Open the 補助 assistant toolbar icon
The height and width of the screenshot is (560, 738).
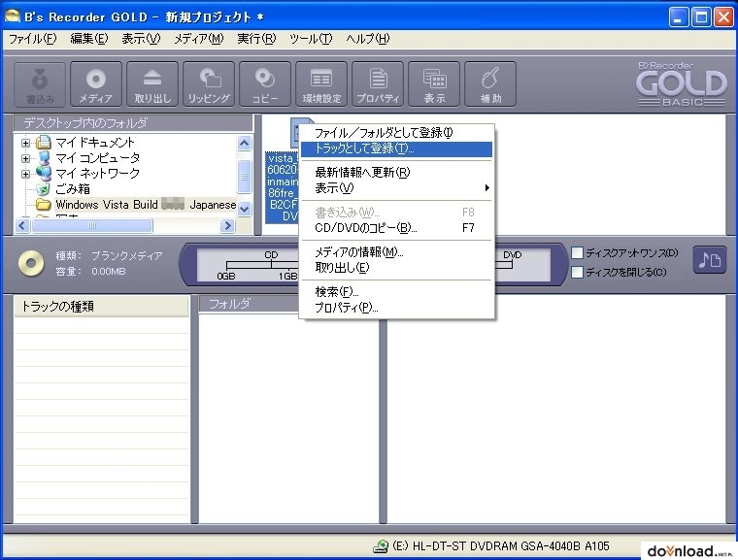490,84
